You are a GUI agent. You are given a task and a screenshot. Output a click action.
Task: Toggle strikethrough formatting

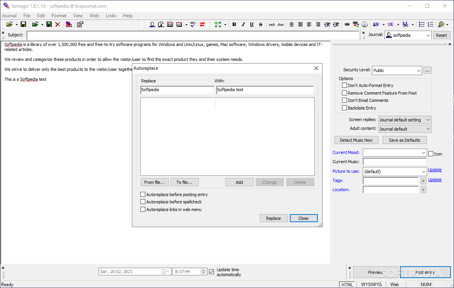(x=261, y=25)
